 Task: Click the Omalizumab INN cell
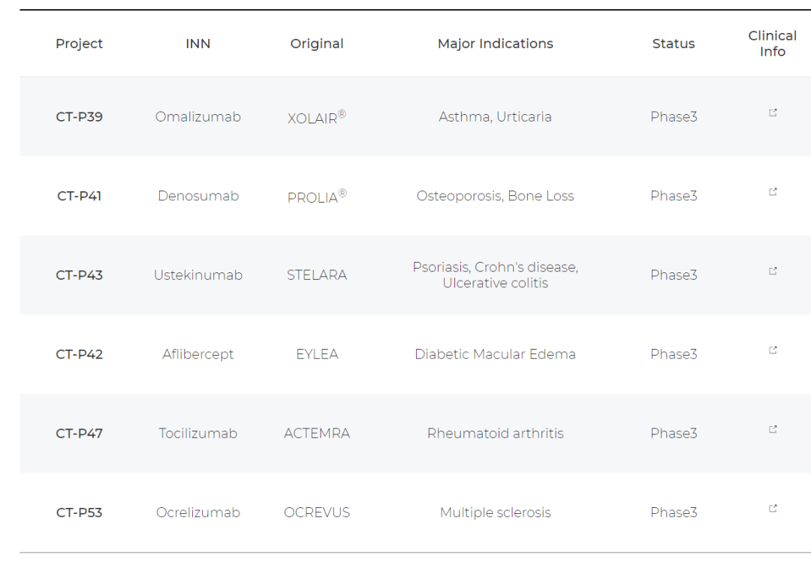pyautogui.click(x=198, y=117)
